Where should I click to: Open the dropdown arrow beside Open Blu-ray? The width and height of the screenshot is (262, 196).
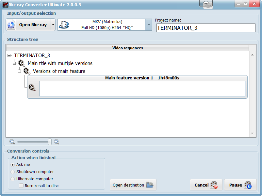pyautogui.click(x=53, y=25)
